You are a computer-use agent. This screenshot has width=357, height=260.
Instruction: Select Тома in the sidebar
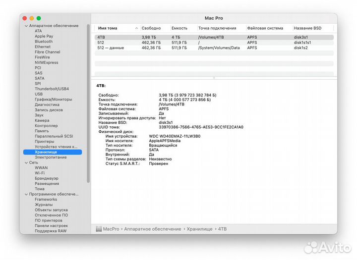pos(40,189)
